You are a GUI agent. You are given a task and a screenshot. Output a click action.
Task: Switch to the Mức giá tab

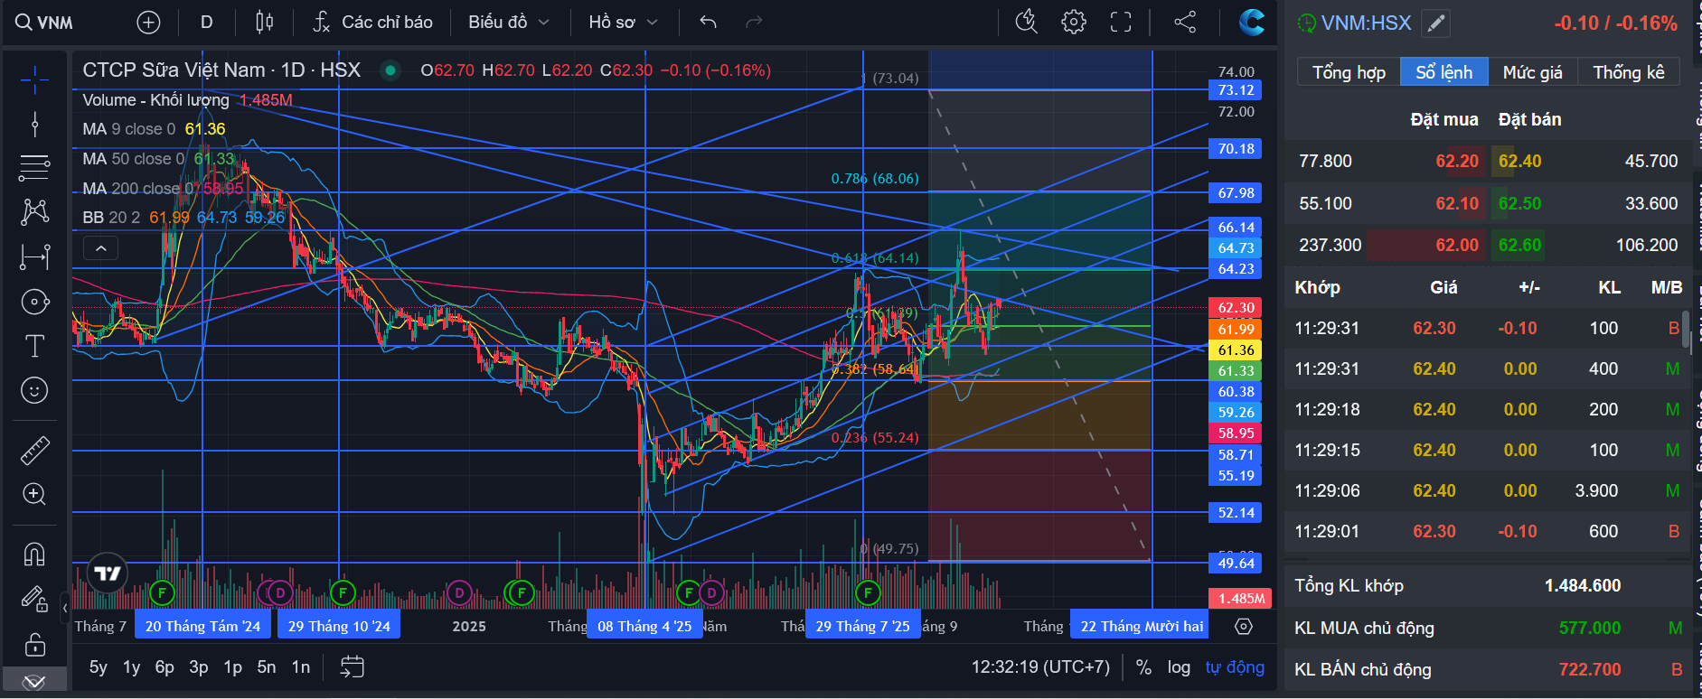pos(1532,72)
